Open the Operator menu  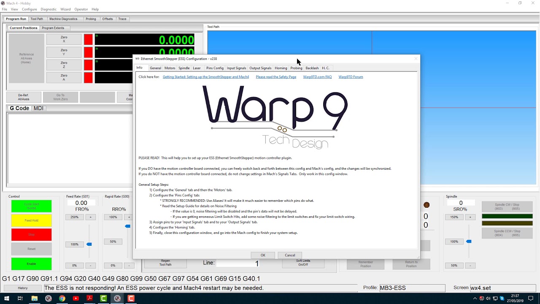[81, 9]
